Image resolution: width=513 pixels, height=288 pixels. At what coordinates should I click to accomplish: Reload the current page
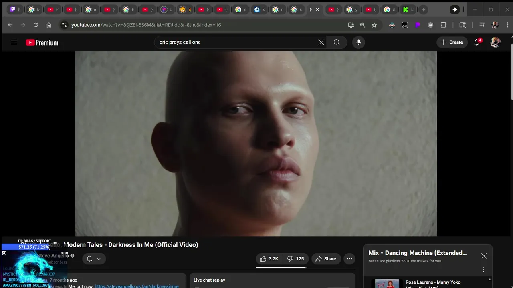click(36, 25)
